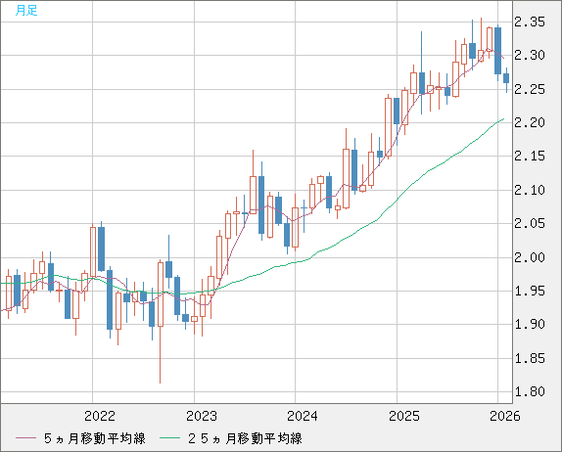The image size is (562, 452).
Task: Click the 月足 label in the chart corner
Action: pyautogui.click(x=26, y=11)
